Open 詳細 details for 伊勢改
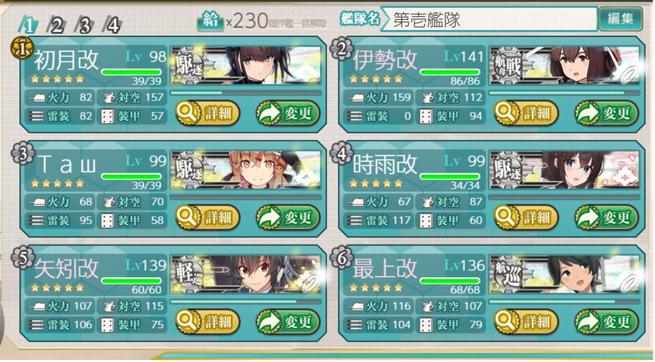 [526, 114]
